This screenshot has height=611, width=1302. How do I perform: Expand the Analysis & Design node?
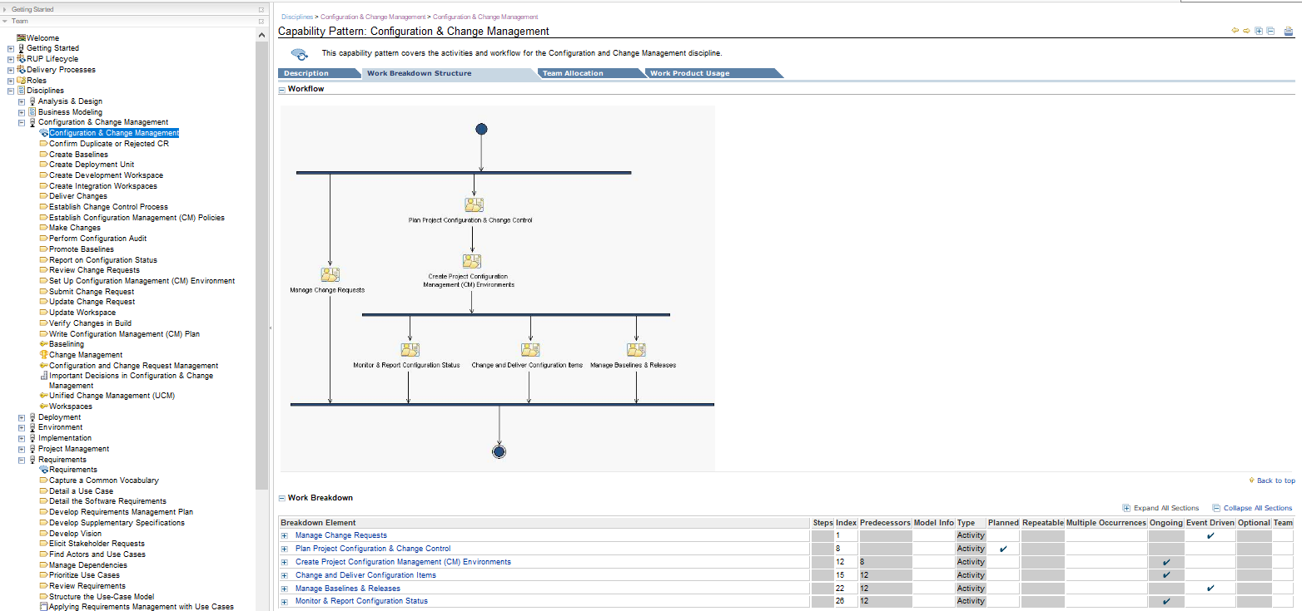click(22, 101)
